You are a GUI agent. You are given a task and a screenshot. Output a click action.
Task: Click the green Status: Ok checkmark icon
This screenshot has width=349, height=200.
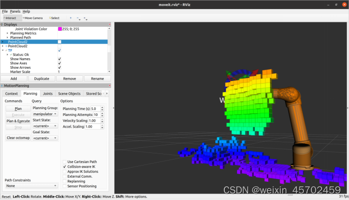click(11, 55)
